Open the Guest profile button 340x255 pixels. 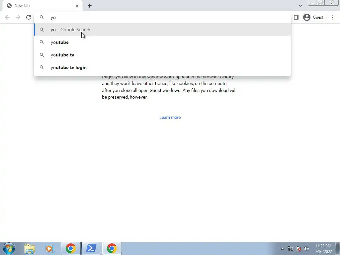[x=314, y=17]
